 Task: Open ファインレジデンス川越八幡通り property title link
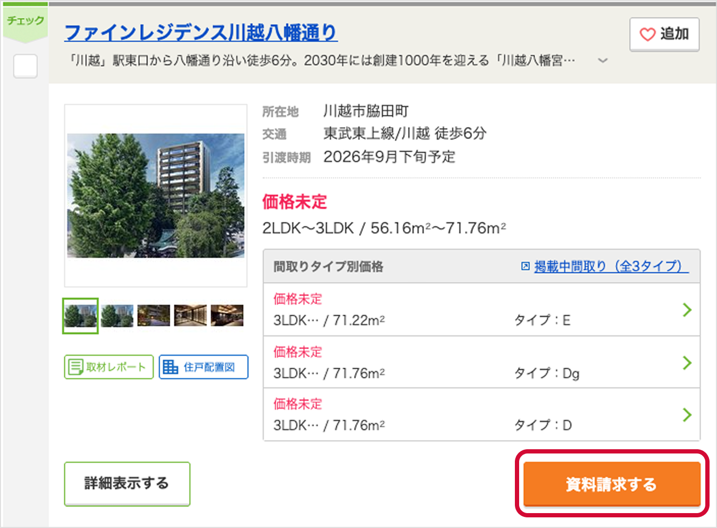(x=201, y=33)
